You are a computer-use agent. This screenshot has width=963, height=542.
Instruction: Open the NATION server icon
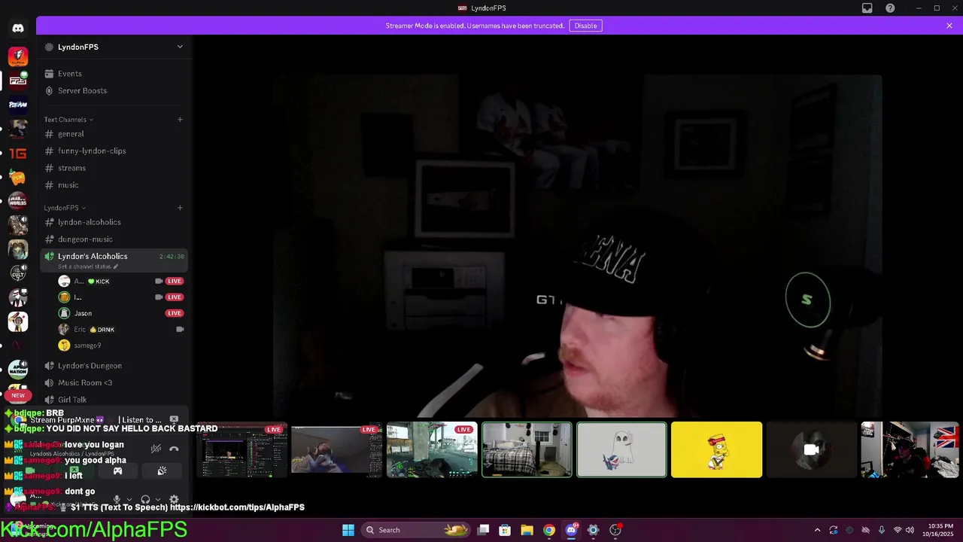pyautogui.click(x=18, y=370)
